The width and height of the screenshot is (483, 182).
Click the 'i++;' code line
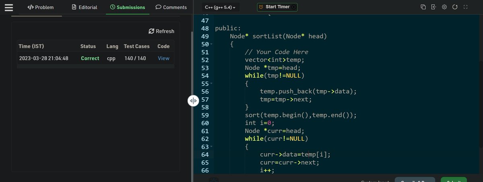click(x=267, y=170)
